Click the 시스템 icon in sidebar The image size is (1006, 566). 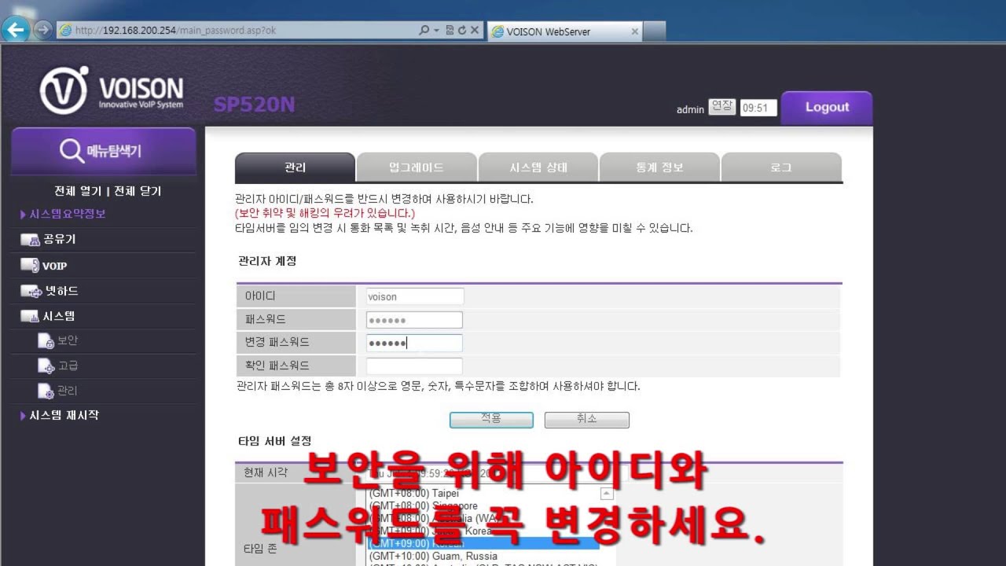30,316
